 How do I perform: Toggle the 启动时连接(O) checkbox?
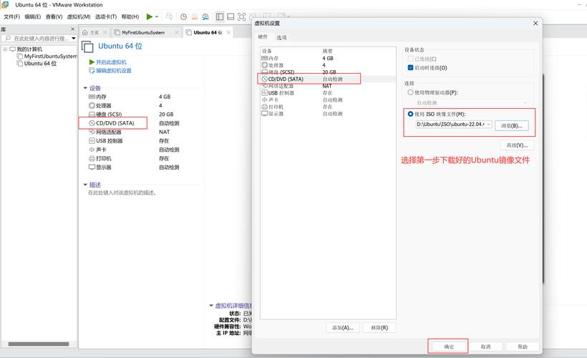410,68
